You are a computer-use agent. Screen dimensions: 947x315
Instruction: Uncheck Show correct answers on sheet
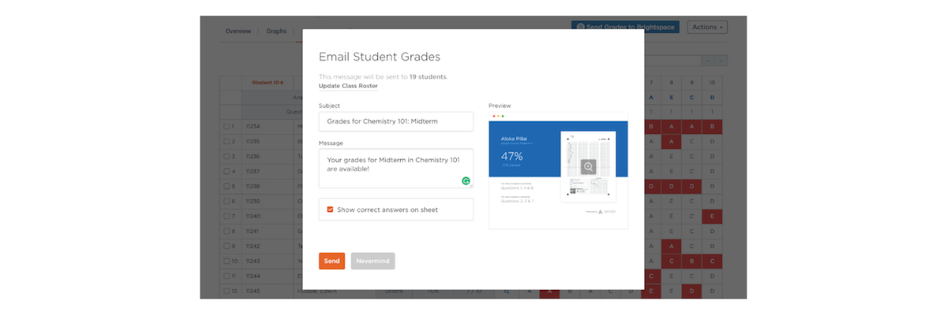330,209
